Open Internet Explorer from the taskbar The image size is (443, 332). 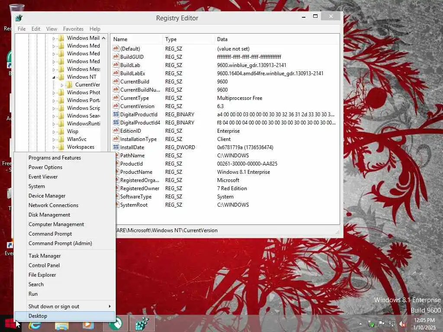click(35, 325)
